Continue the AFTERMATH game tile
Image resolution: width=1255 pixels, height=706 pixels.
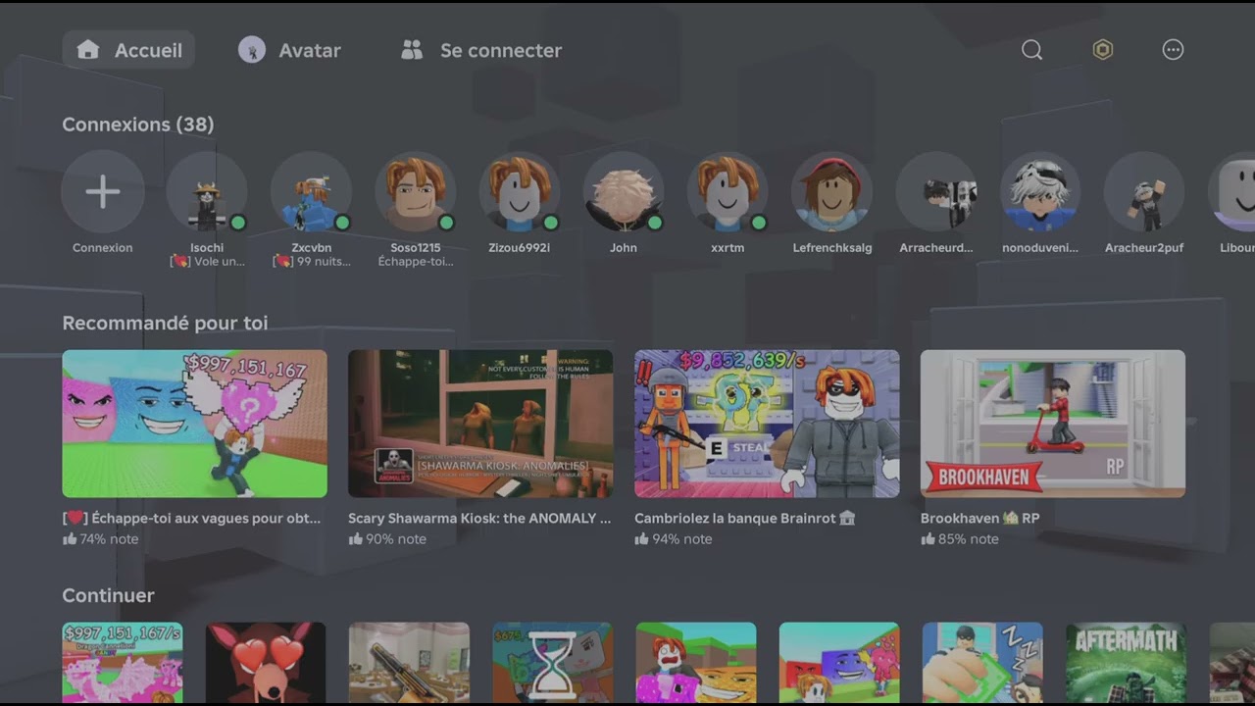click(x=1127, y=663)
